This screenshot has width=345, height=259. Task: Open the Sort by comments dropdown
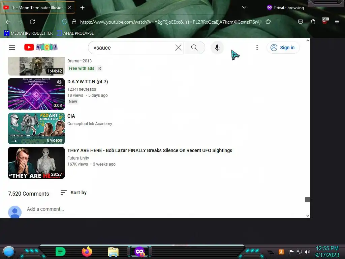point(73,193)
